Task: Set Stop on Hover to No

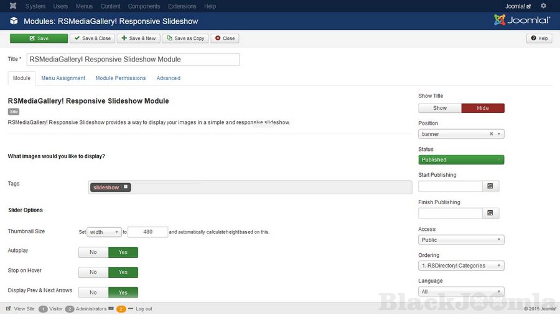Action: pyautogui.click(x=93, y=272)
